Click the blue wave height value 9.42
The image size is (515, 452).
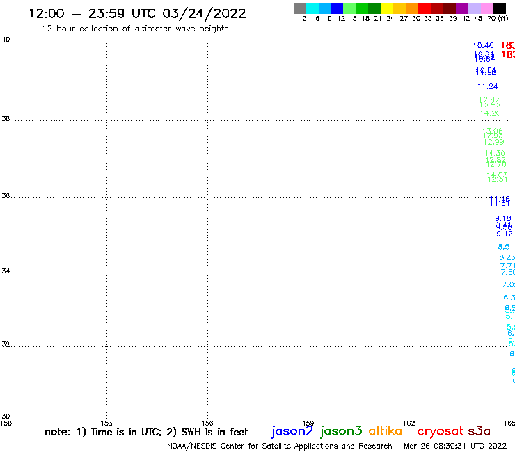(x=505, y=234)
